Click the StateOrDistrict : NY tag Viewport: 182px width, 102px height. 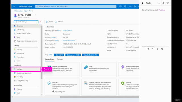pos(90,55)
